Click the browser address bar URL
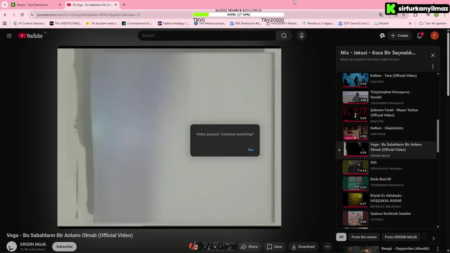450x253 pixels. [88, 15]
